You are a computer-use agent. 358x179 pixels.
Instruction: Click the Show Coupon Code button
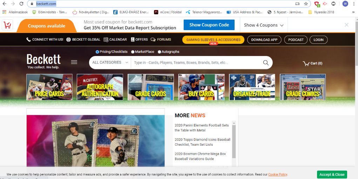[209, 25]
